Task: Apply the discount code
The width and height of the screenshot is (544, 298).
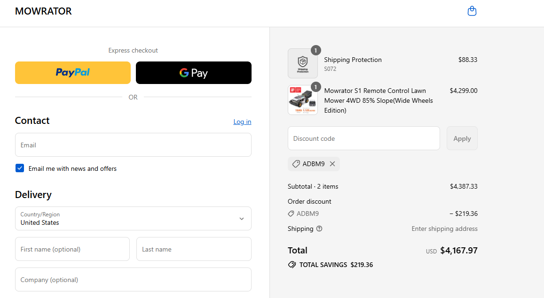Action: click(x=462, y=138)
